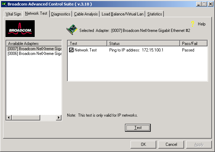Click the Pass/Fail column header
The width and height of the screenshot is (215, 152).
193,44
